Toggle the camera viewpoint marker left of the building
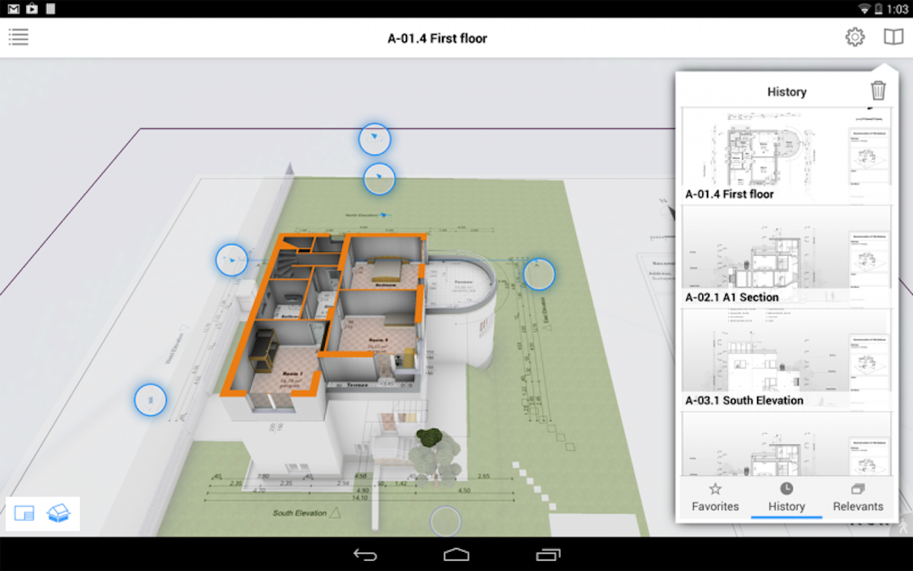This screenshot has height=571, width=913. tap(231, 260)
